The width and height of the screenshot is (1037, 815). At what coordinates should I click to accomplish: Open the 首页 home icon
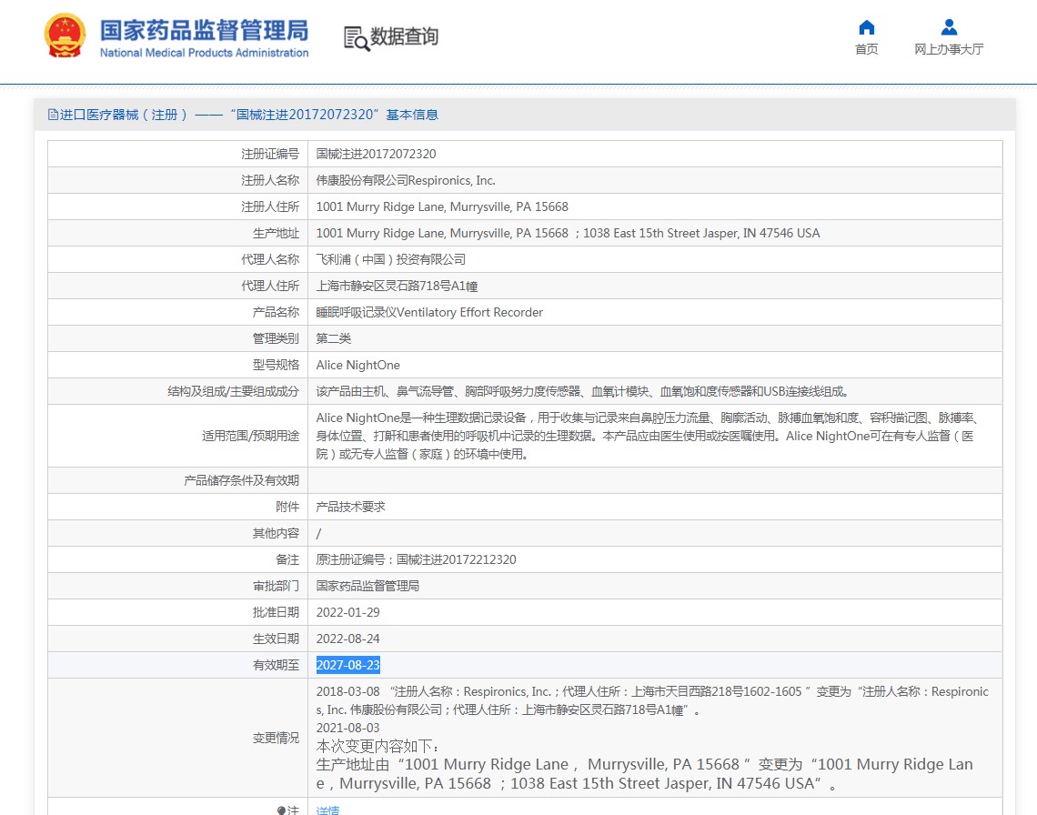click(866, 27)
